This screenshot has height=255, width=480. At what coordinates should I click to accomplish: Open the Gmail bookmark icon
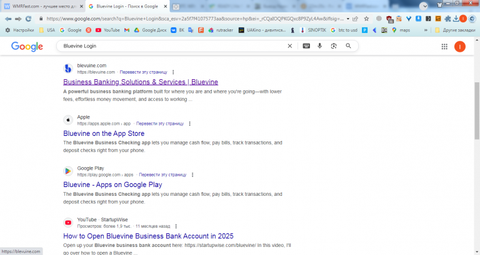point(127,30)
